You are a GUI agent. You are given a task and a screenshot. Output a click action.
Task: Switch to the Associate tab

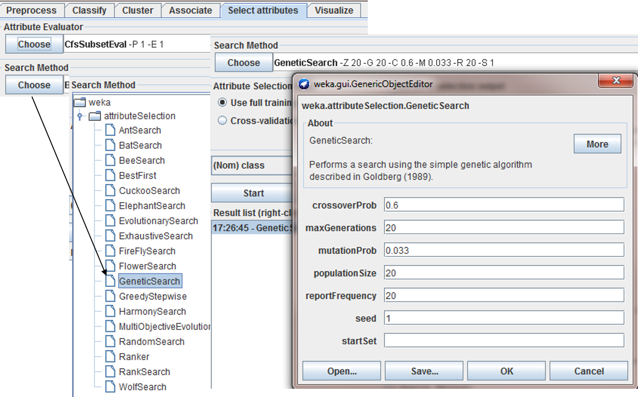190,10
